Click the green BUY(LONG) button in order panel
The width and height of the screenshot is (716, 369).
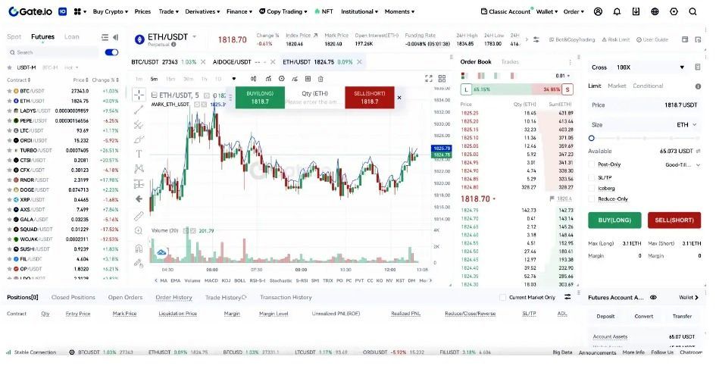(615, 220)
